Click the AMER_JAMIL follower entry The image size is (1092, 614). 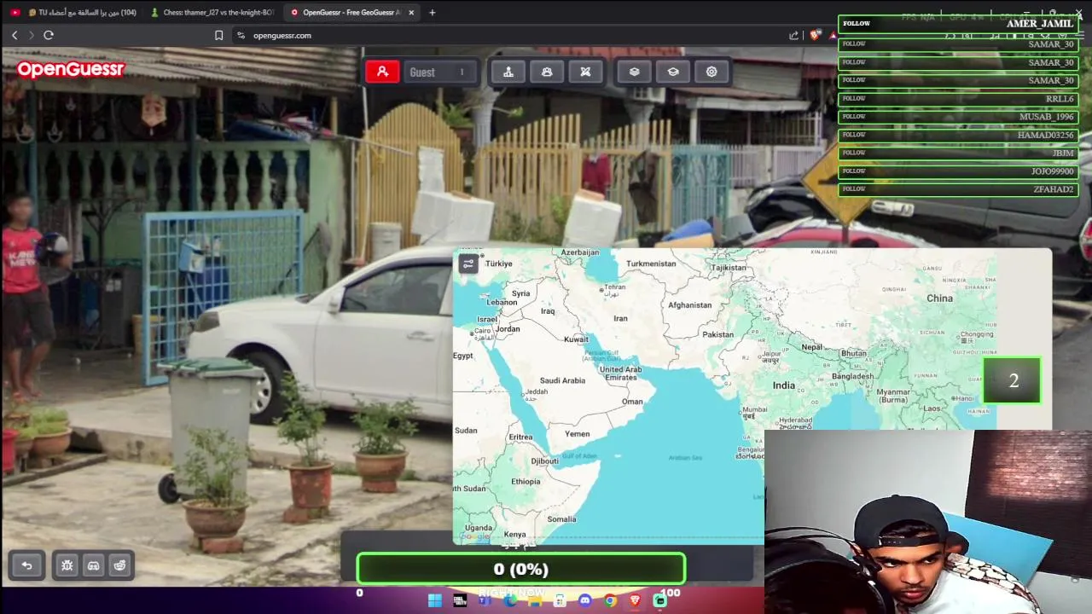coord(958,24)
